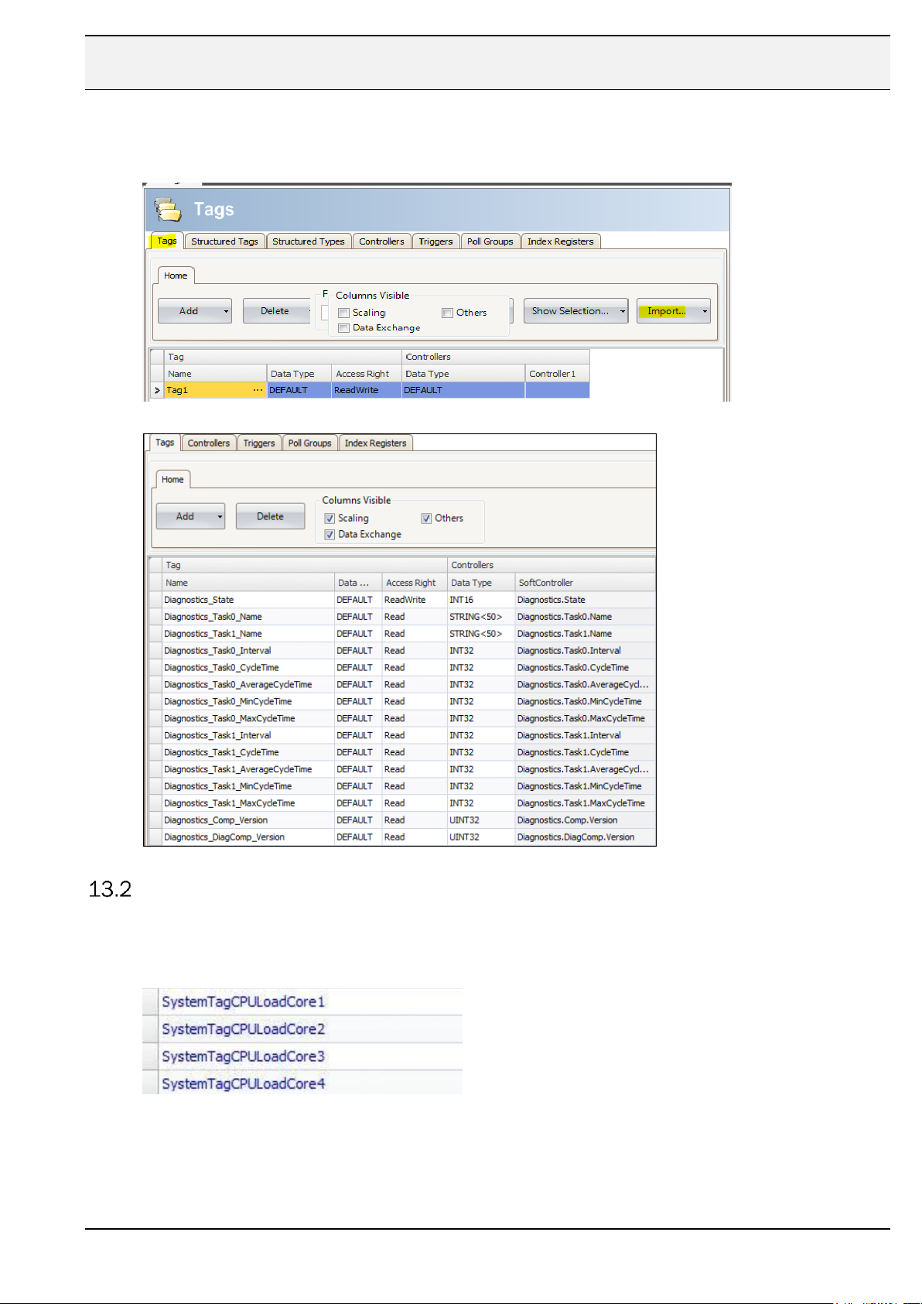Click the ReadWrite cell of Tag1
Image resolution: width=922 pixels, height=1304 pixels.
click(357, 391)
